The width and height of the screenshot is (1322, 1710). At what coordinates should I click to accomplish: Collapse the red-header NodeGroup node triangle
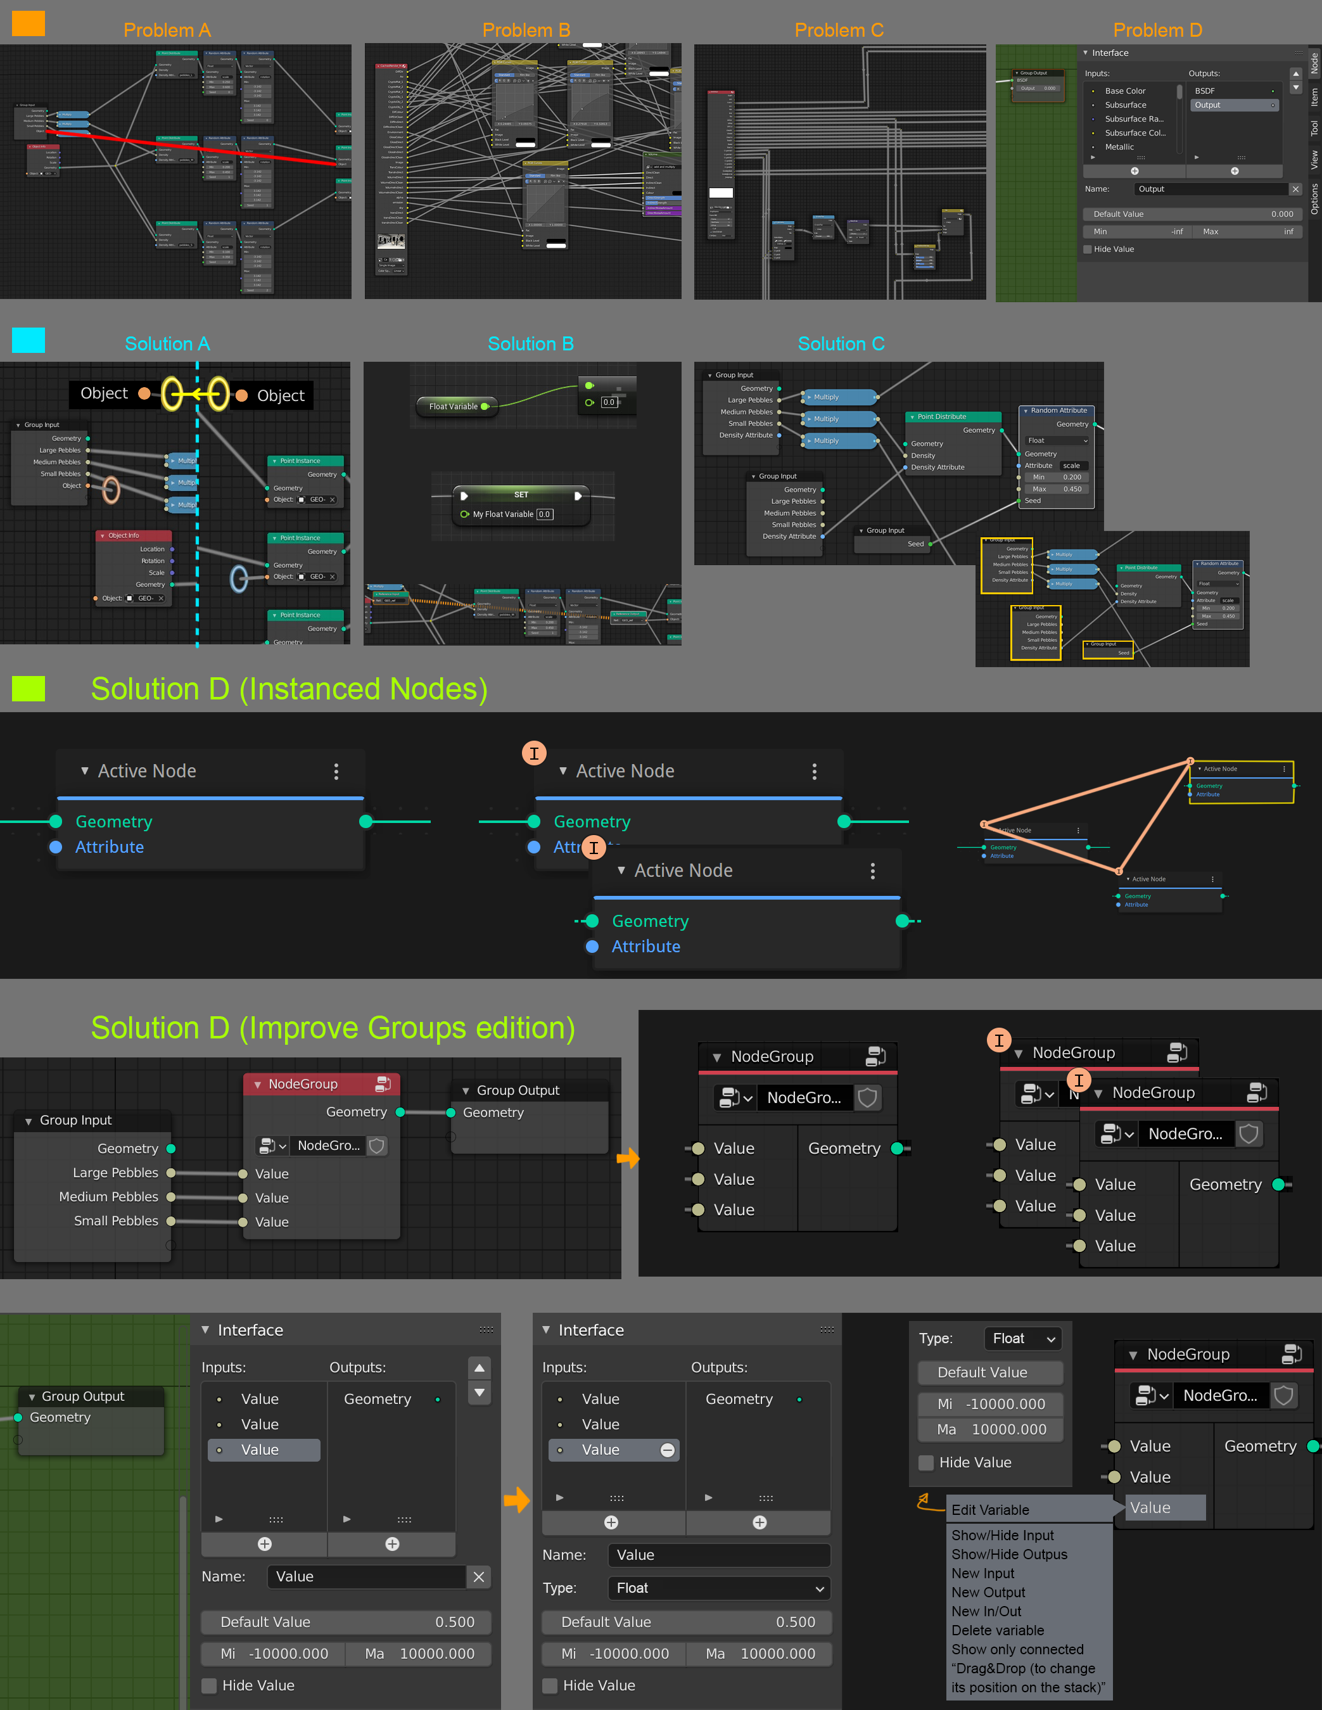[x=258, y=1085]
